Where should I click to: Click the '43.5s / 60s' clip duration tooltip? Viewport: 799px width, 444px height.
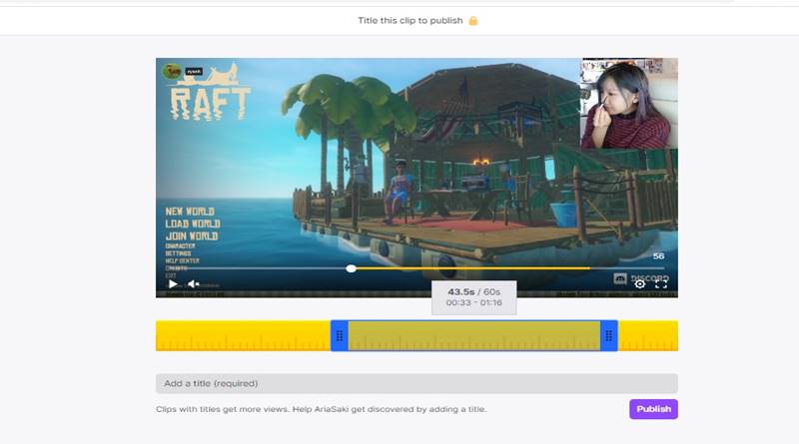[x=473, y=297]
